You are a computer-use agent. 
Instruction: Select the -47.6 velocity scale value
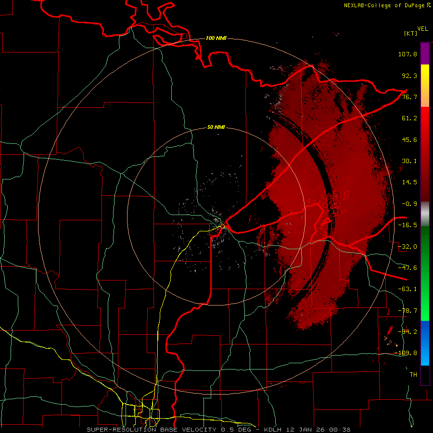click(x=408, y=268)
